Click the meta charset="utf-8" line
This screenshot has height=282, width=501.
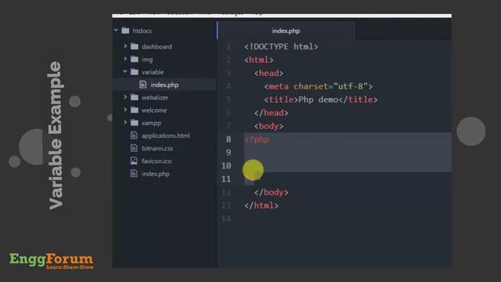click(x=319, y=86)
